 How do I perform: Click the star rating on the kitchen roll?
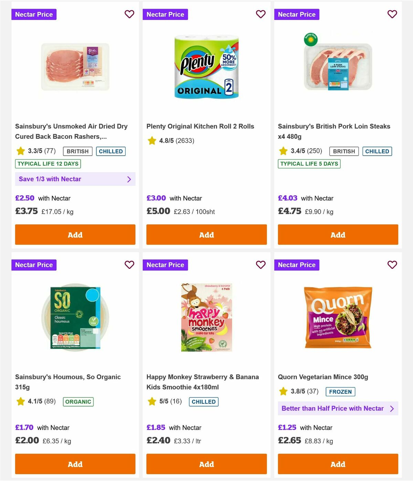point(152,140)
